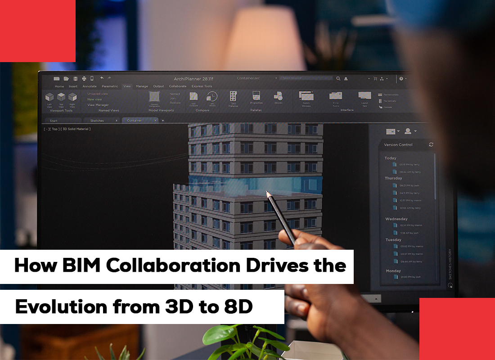Open ARC History clock icon
This screenshot has width=495, height=360.
tap(211, 96)
